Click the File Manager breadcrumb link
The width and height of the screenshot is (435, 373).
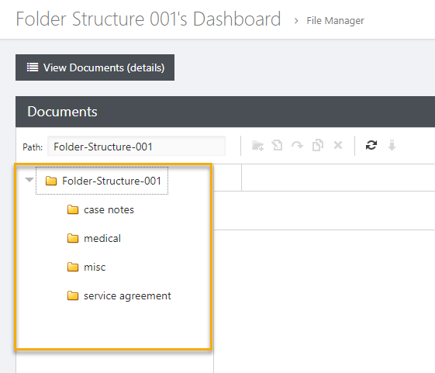(x=335, y=21)
